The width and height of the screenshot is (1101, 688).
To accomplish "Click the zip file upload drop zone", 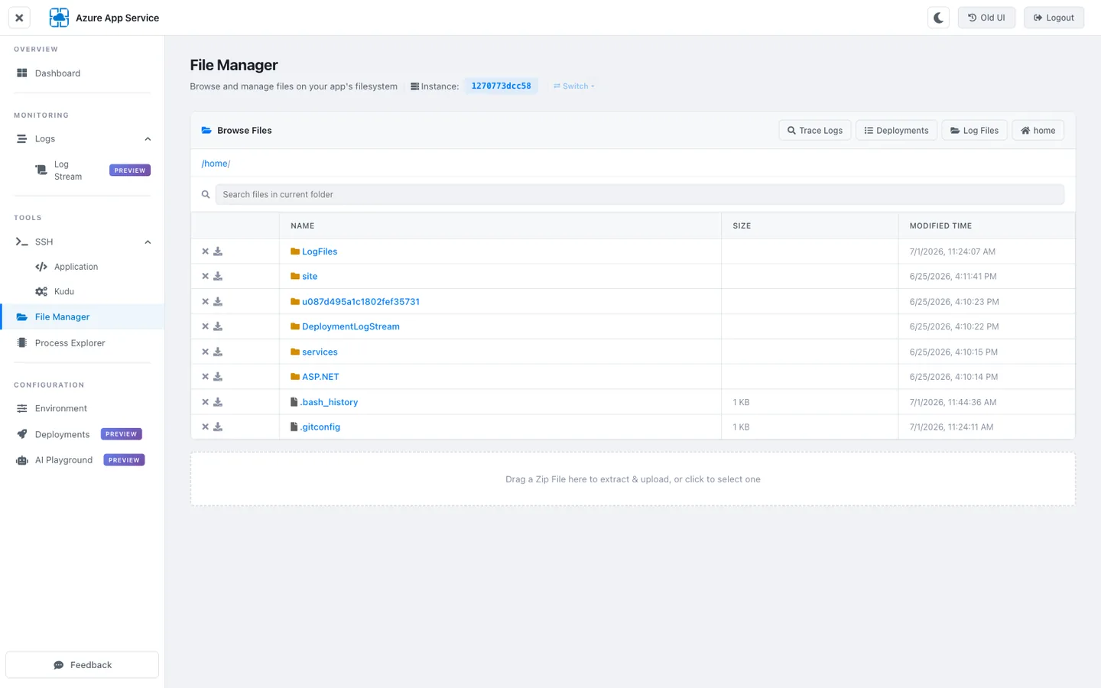I will click(633, 479).
